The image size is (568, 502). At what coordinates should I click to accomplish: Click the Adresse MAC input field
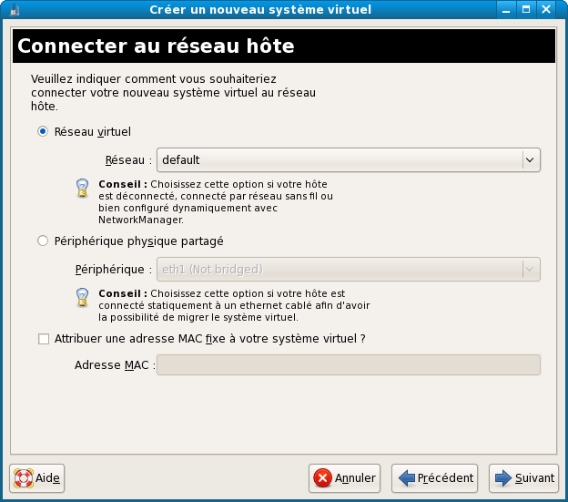(349, 364)
